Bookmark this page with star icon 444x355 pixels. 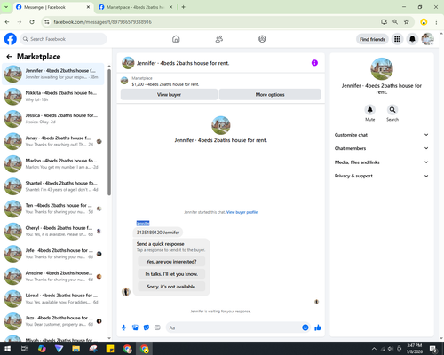pyautogui.click(x=407, y=22)
